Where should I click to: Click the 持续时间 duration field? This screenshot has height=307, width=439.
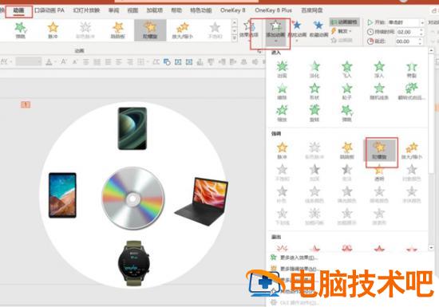(x=407, y=32)
